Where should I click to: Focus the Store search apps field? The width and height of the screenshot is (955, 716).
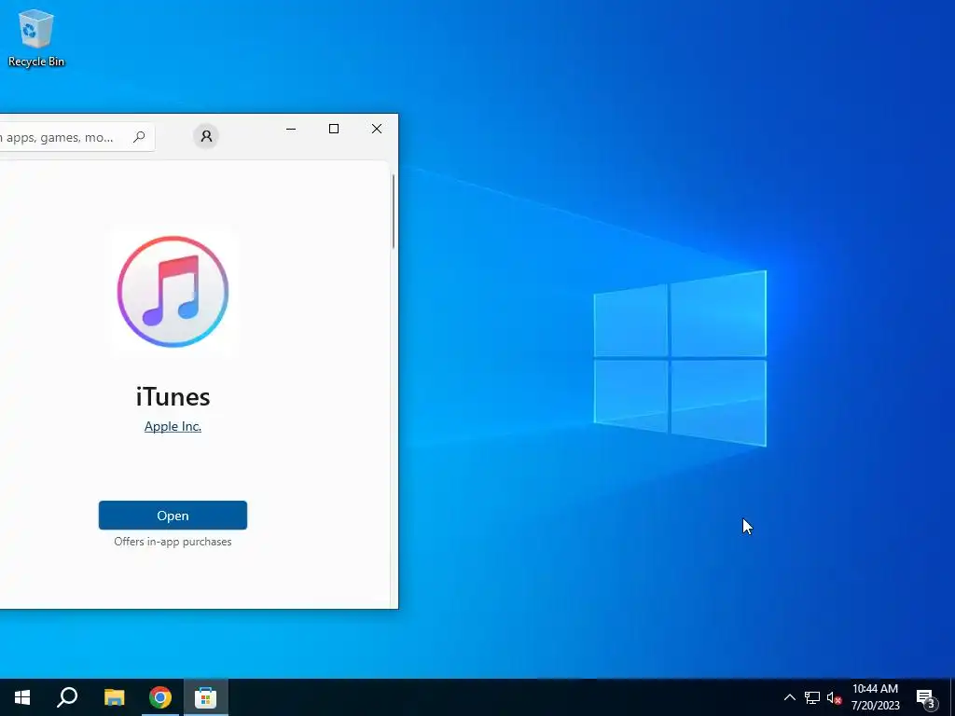76,137
